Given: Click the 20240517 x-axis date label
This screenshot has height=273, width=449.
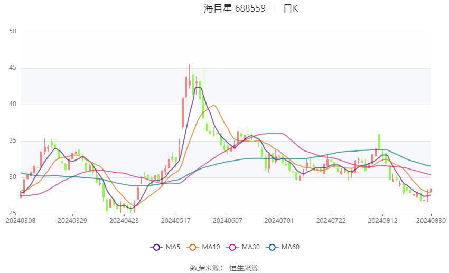Looking at the screenshot, I should [x=176, y=221].
